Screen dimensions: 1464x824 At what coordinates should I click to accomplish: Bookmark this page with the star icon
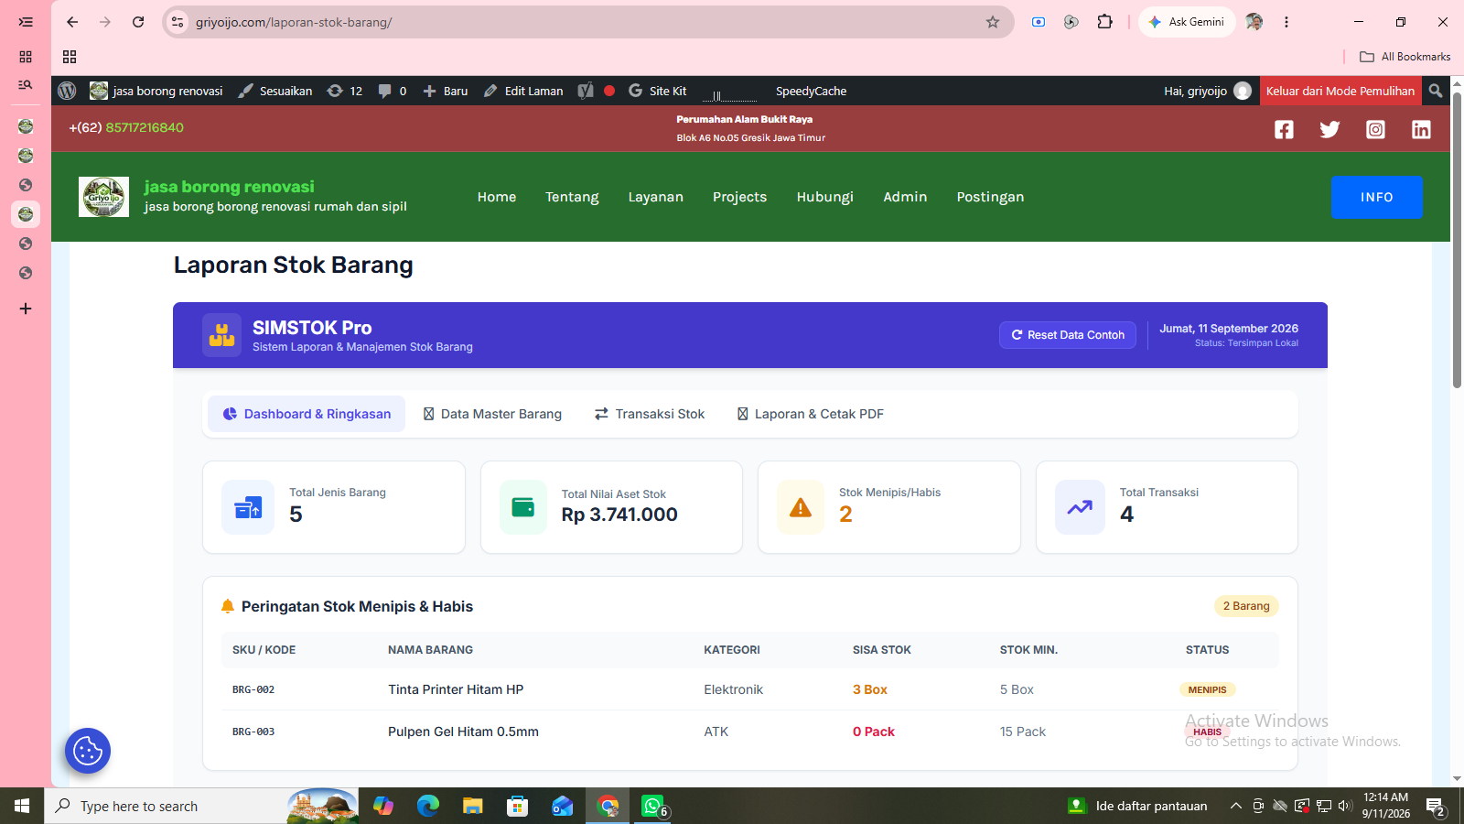click(993, 22)
